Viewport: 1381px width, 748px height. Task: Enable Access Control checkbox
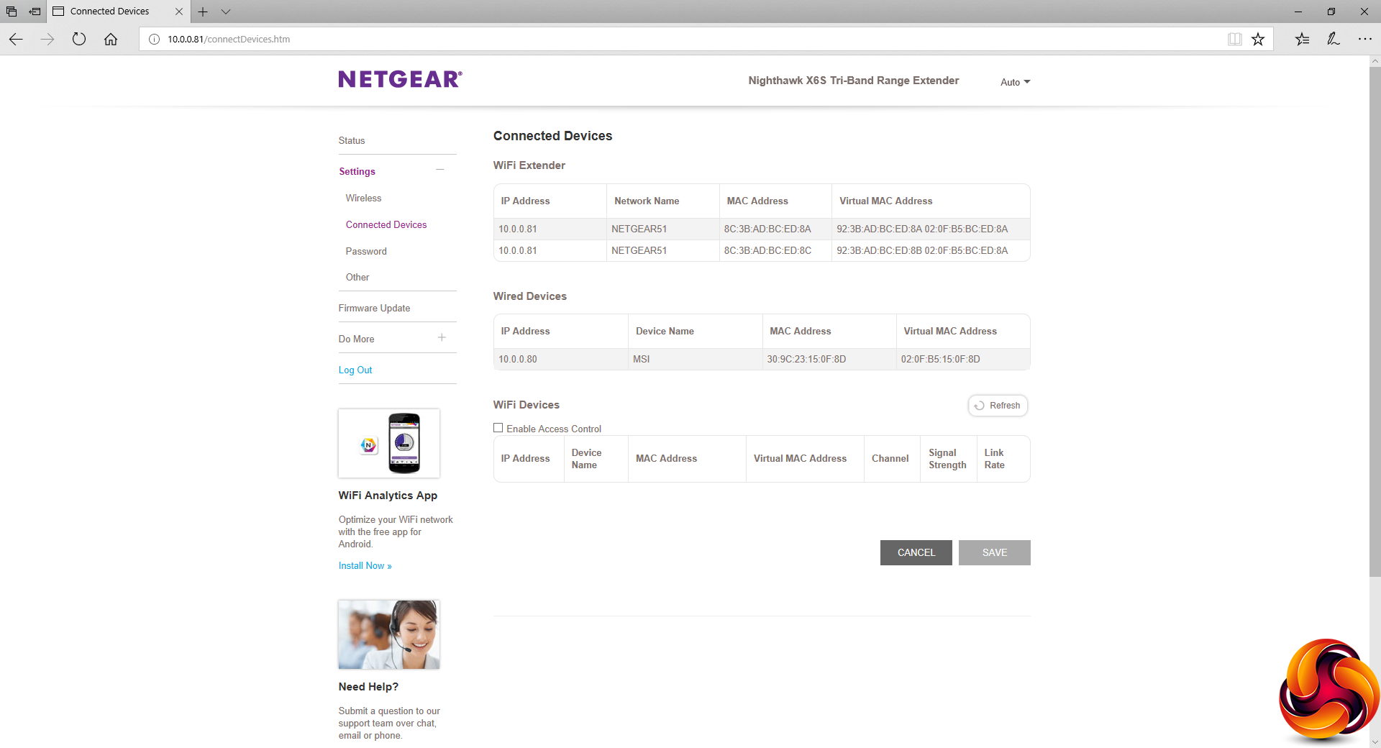498,428
